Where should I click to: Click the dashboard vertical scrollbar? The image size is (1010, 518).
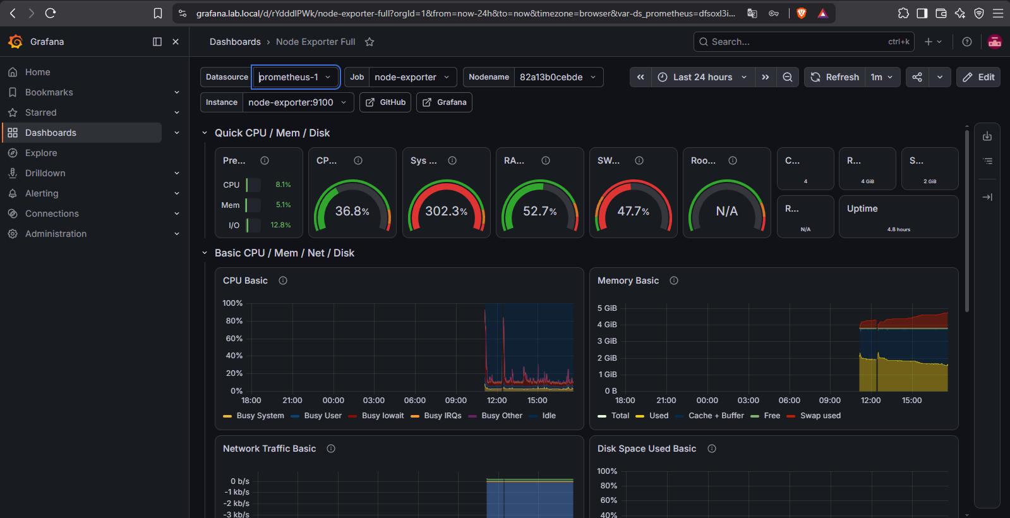click(966, 221)
